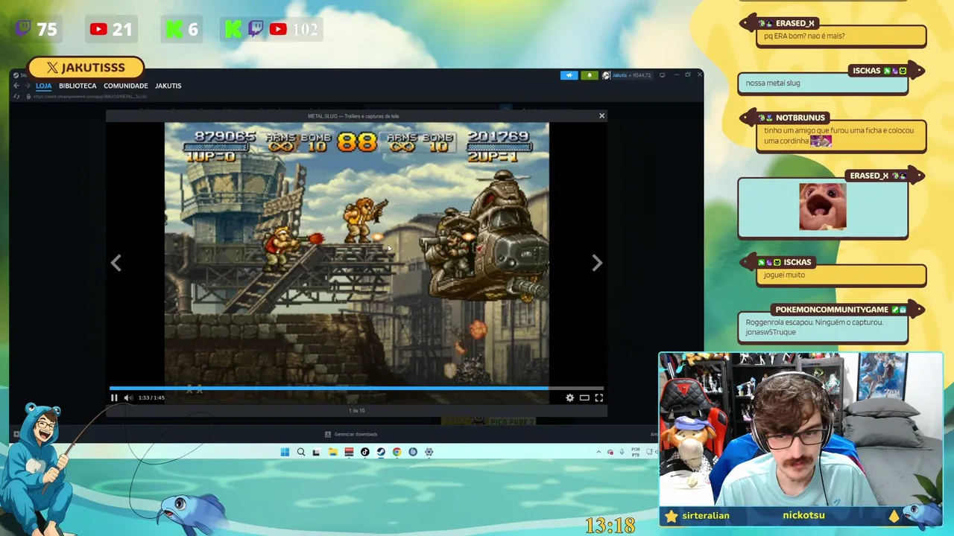
Task: Open Gerenciar downloads in Steam
Action: point(351,434)
